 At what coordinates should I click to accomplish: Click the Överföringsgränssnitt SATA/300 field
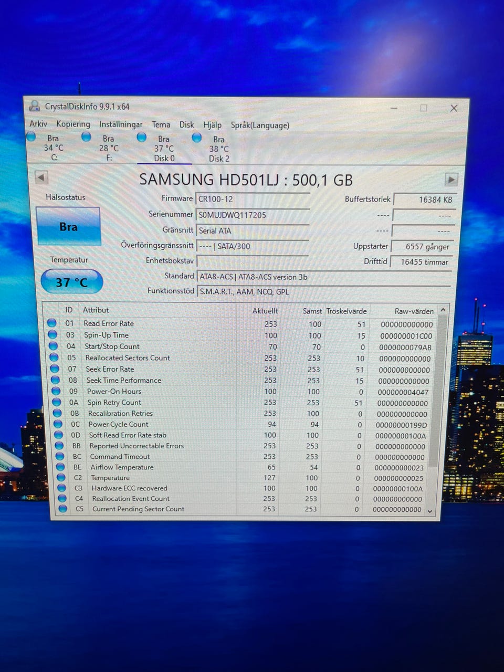click(252, 246)
